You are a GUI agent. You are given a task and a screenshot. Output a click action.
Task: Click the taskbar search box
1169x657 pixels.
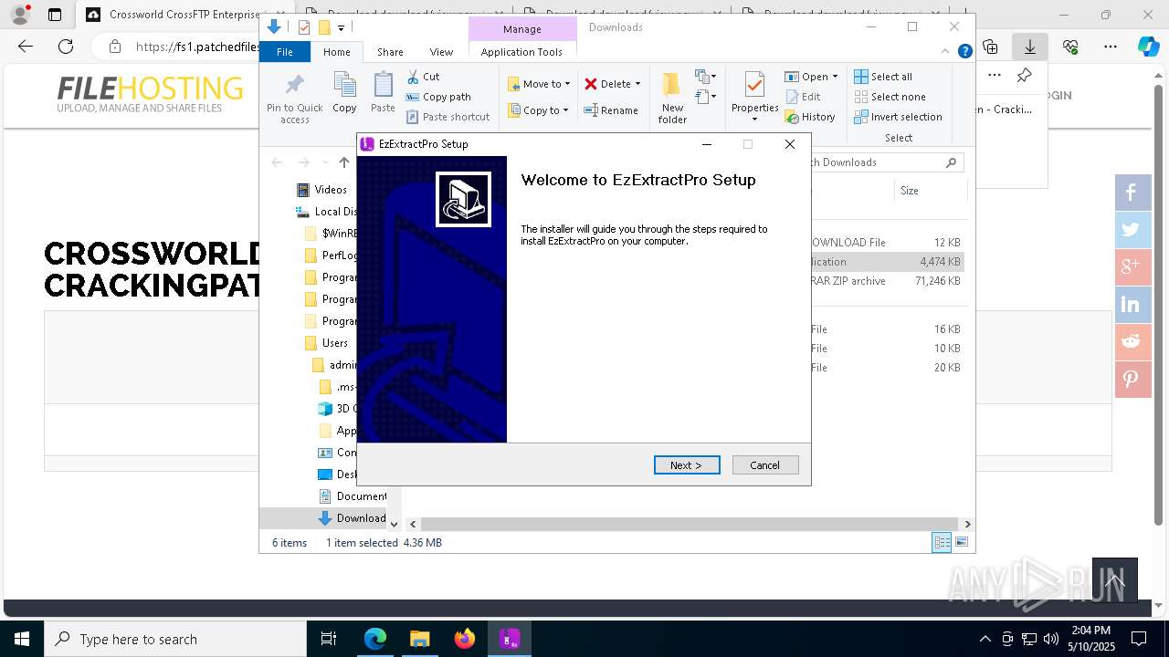click(175, 639)
